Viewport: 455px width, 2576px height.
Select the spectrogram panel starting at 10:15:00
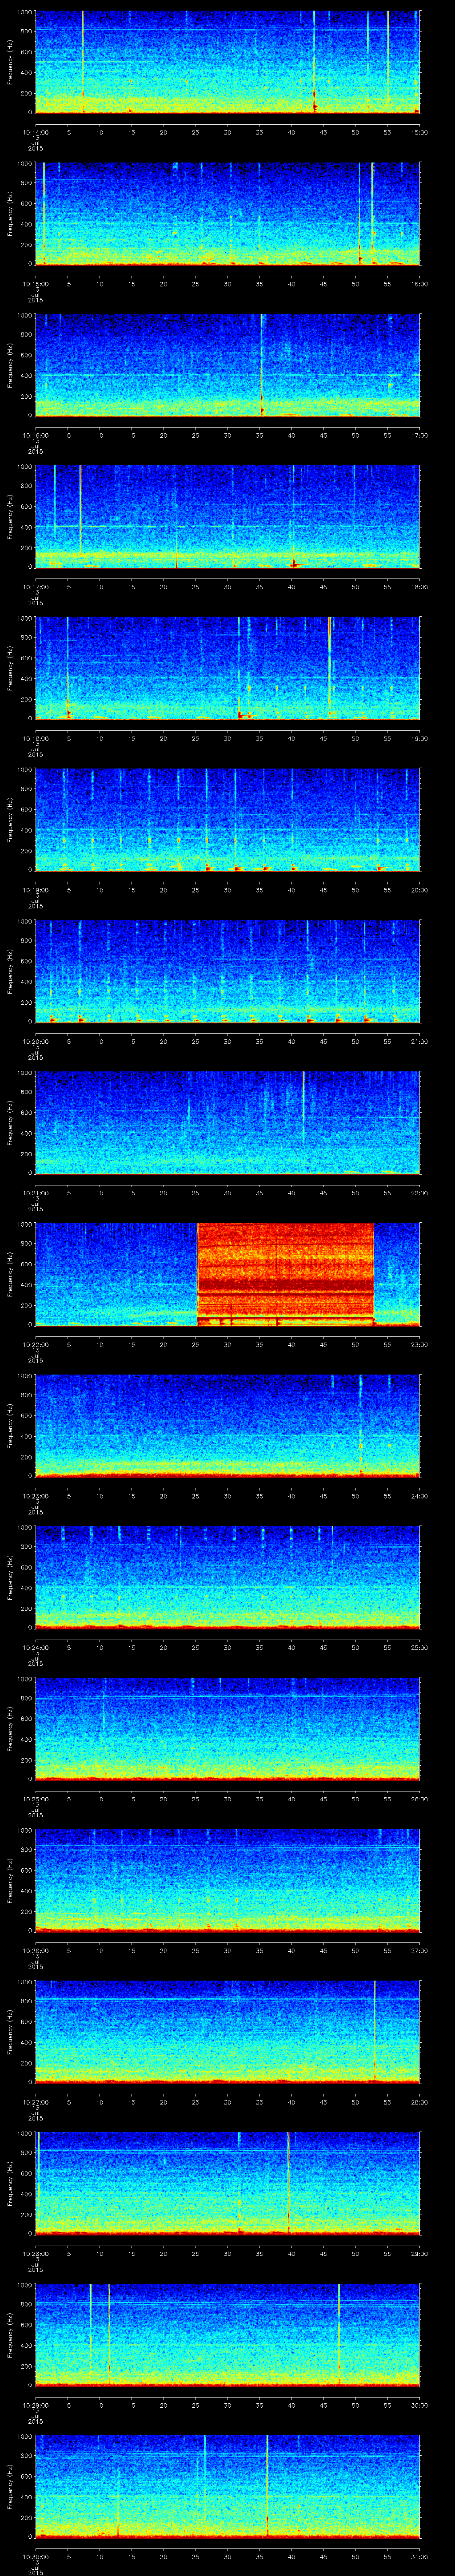coord(228,214)
